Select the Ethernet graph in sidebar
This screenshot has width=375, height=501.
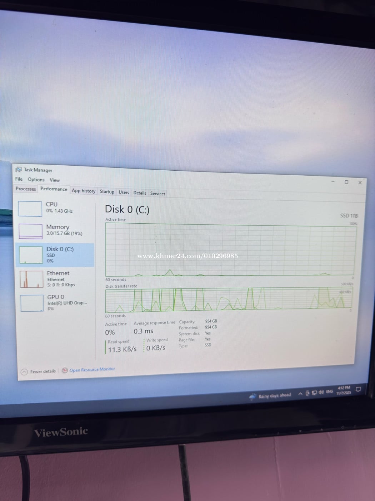[x=31, y=279]
